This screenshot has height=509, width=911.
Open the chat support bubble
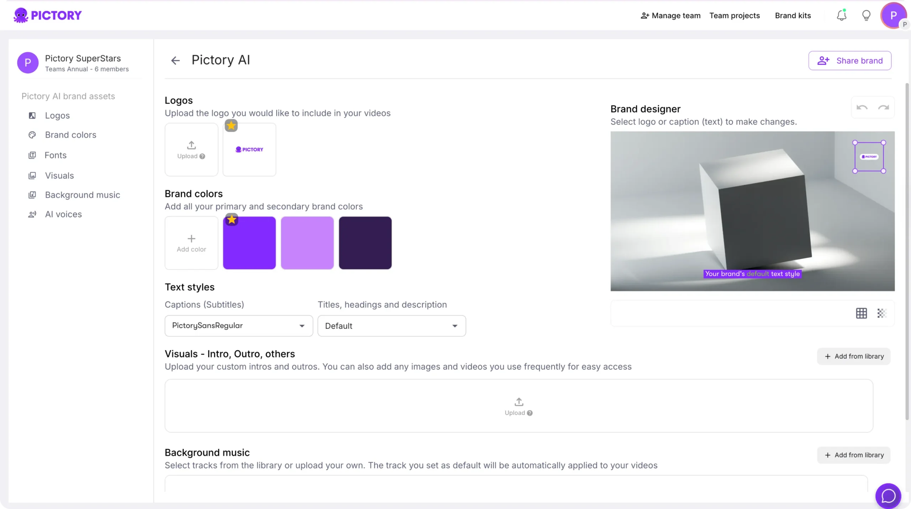pyautogui.click(x=888, y=496)
